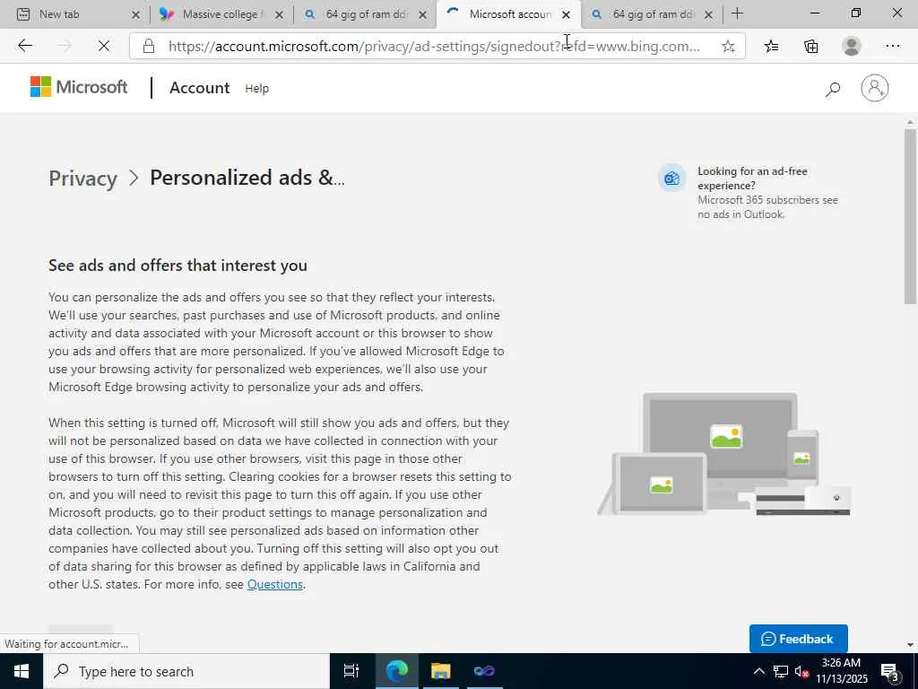The height and width of the screenshot is (689, 918).
Task: Open File Explorer from the taskbar
Action: click(x=440, y=671)
